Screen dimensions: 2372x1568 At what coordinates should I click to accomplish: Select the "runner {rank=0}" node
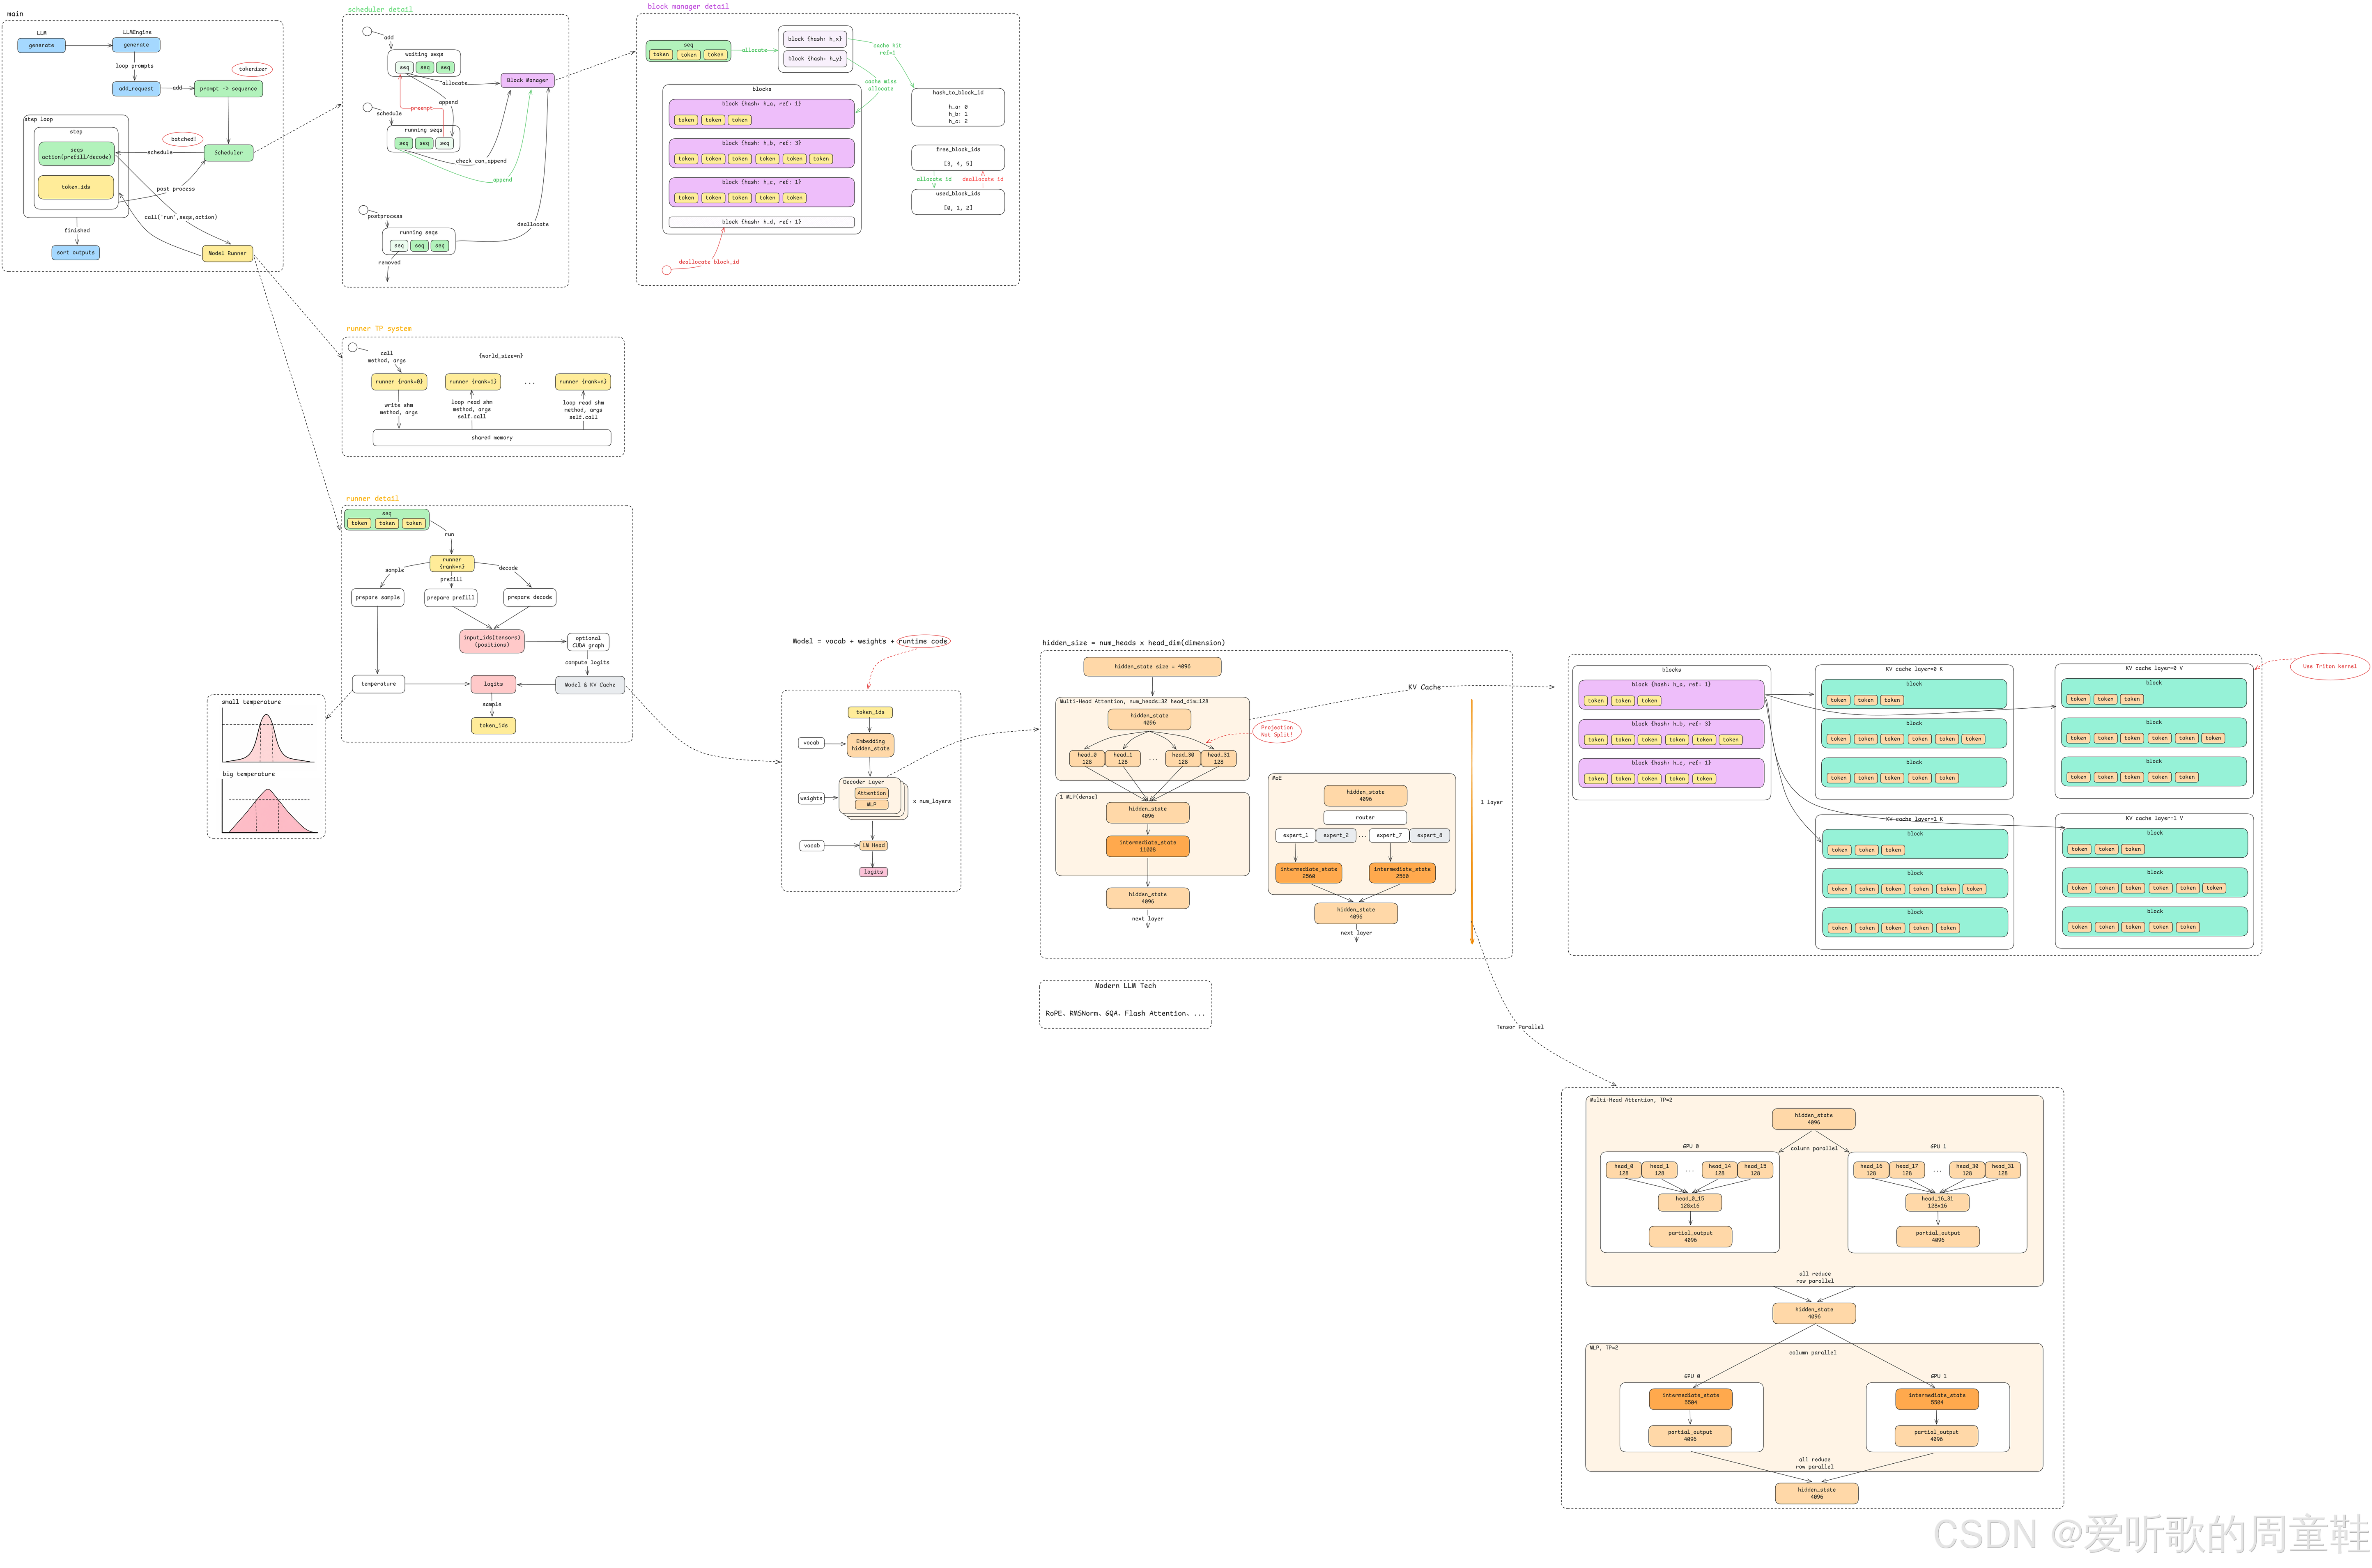pos(399,382)
